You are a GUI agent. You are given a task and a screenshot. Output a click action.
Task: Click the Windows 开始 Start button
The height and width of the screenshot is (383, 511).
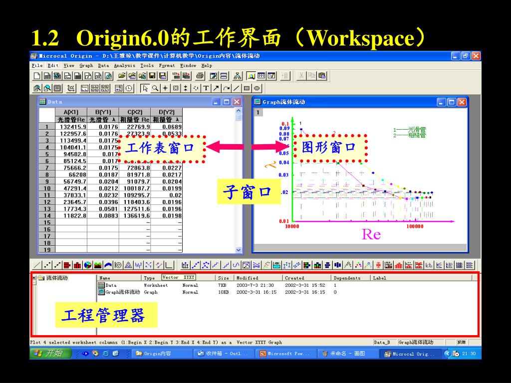pyautogui.click(x=50, y=354)
